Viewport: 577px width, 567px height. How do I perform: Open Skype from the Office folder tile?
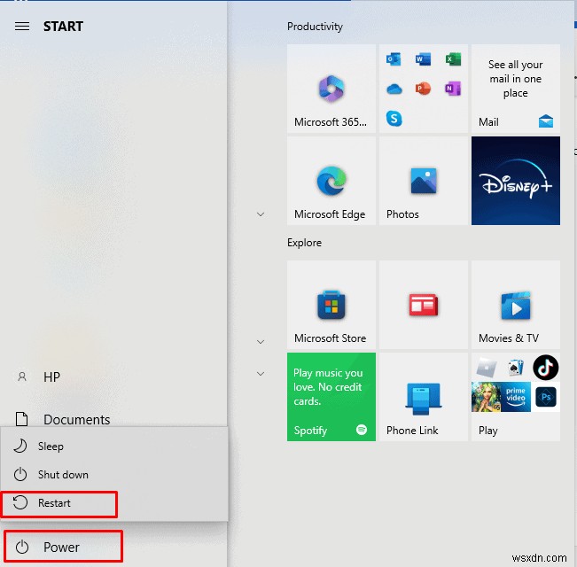point(394,119)
